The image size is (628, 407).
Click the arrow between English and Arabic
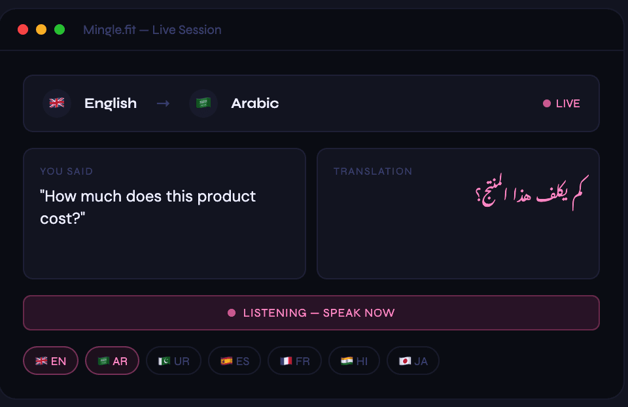163,104
